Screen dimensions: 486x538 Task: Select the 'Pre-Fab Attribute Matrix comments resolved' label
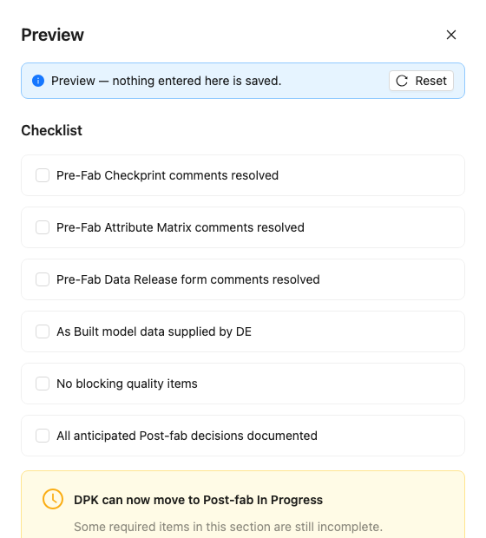[x=181, y=227]
